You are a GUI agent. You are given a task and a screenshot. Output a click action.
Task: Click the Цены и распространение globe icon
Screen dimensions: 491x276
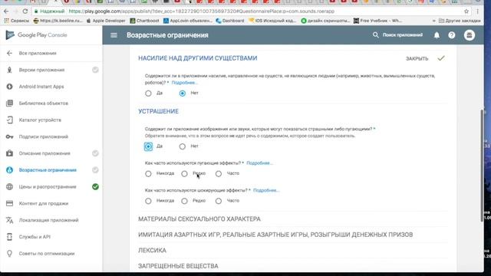(9, 187)
